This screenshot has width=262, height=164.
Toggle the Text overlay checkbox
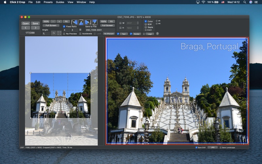tap(118, 34)
